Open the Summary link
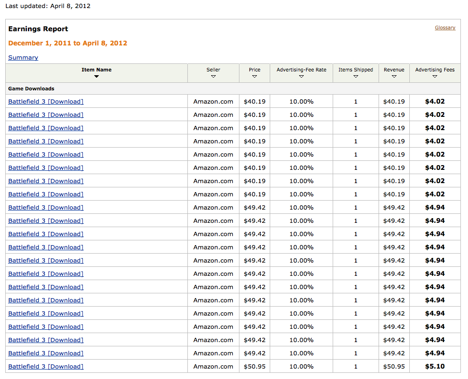 point(23,57)
